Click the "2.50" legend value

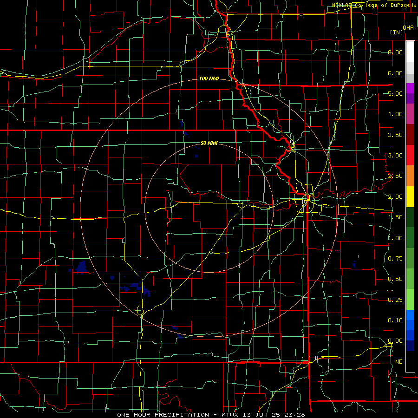(395, 176)
